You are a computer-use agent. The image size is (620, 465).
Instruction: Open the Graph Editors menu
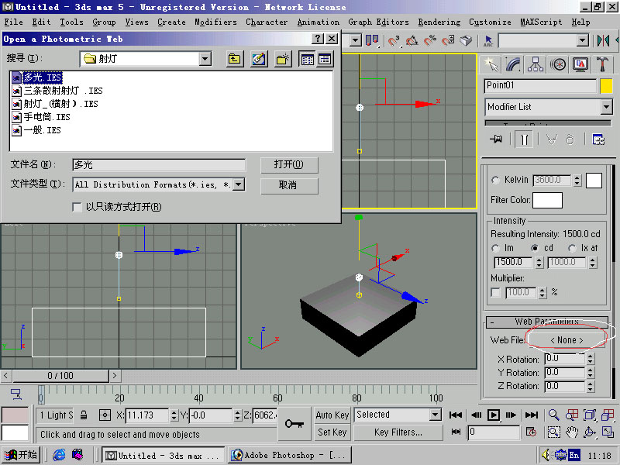[x=378, y=22]
